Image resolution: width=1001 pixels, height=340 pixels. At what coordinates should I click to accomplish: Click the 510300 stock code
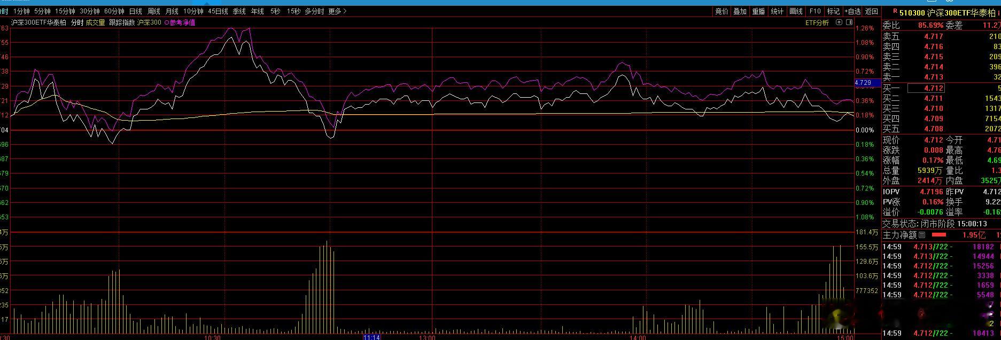tap(912, 12)
